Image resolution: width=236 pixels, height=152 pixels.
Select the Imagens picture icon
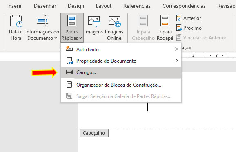pyautogui.click(x=94, y=22)
